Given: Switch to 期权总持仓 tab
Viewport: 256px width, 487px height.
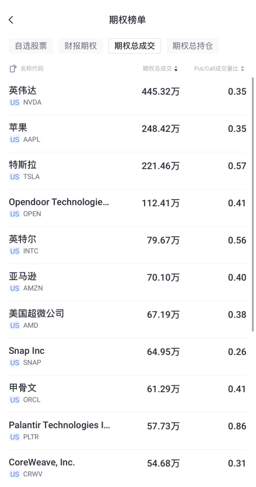Looking at the screenshot, I should tap(193, 46).
